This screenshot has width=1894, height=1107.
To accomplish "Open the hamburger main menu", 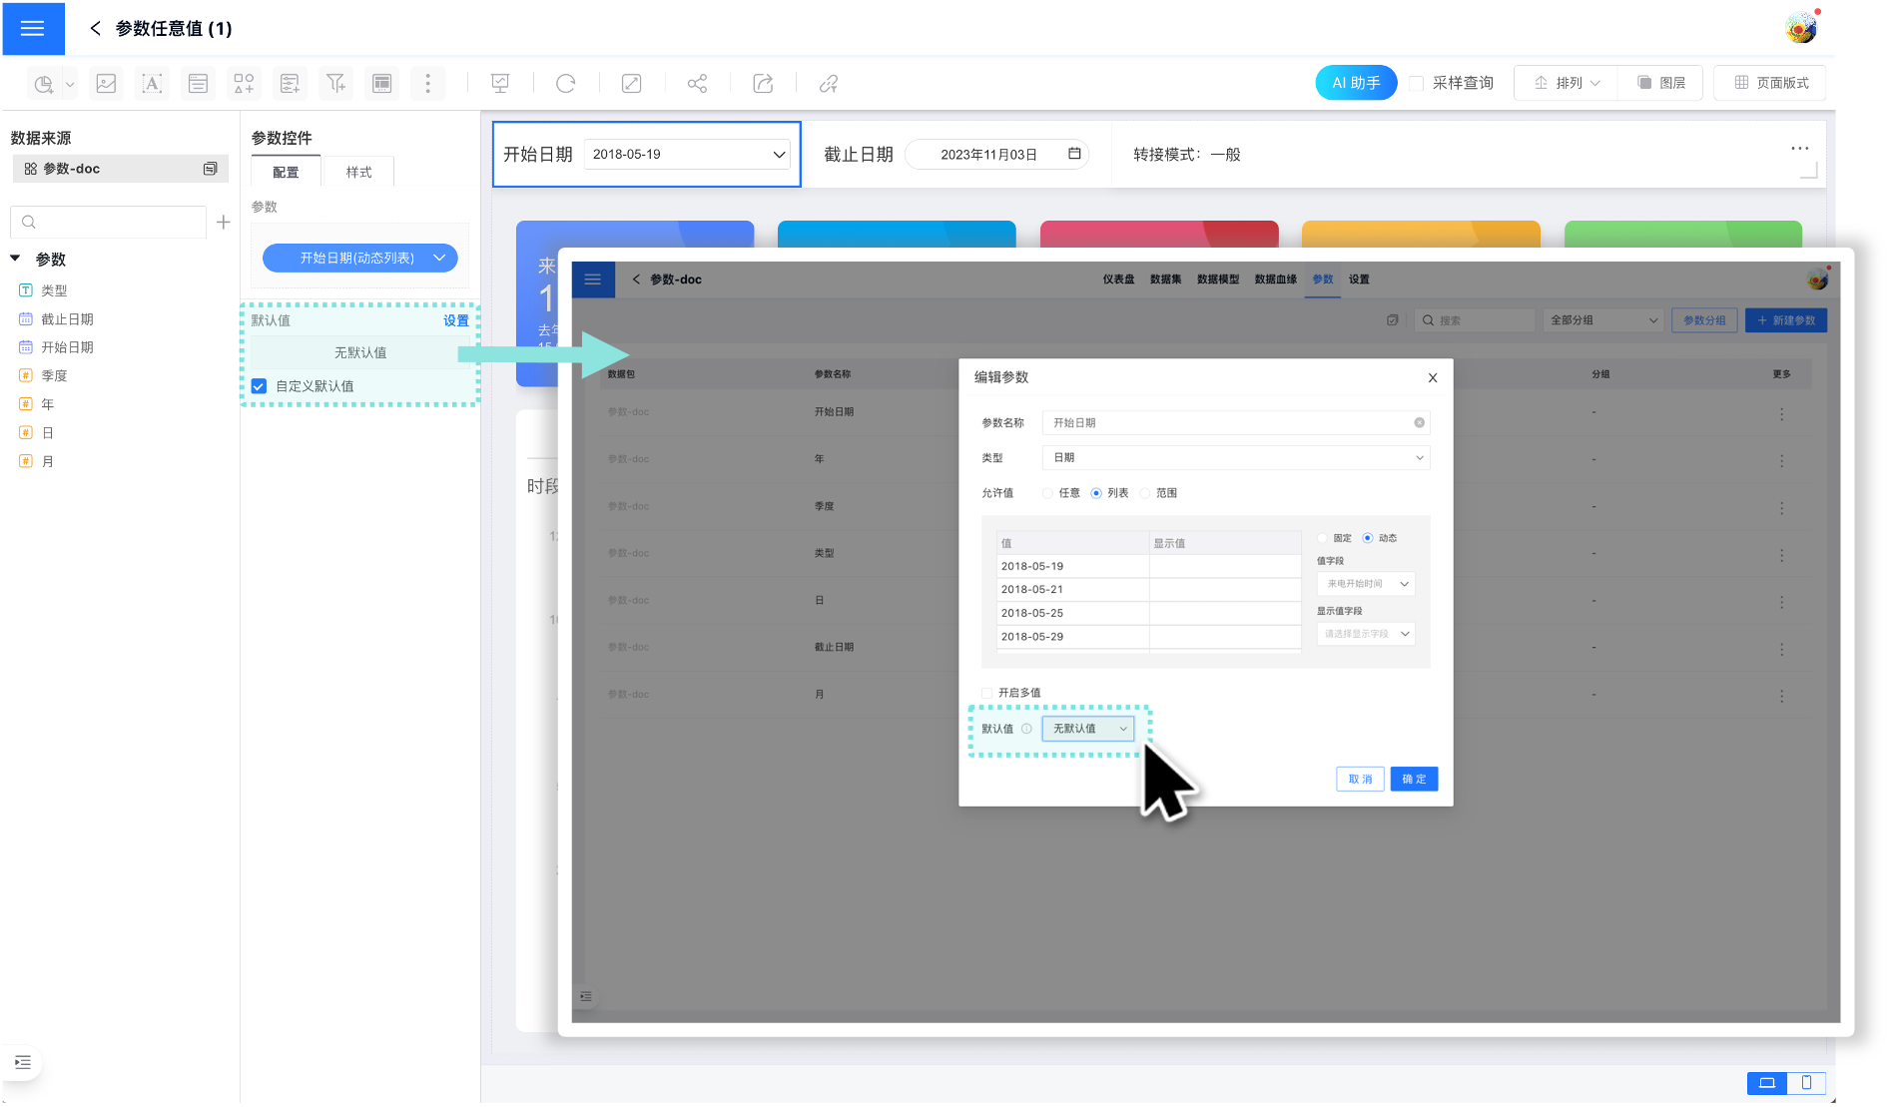I will [x=33, y=28].
